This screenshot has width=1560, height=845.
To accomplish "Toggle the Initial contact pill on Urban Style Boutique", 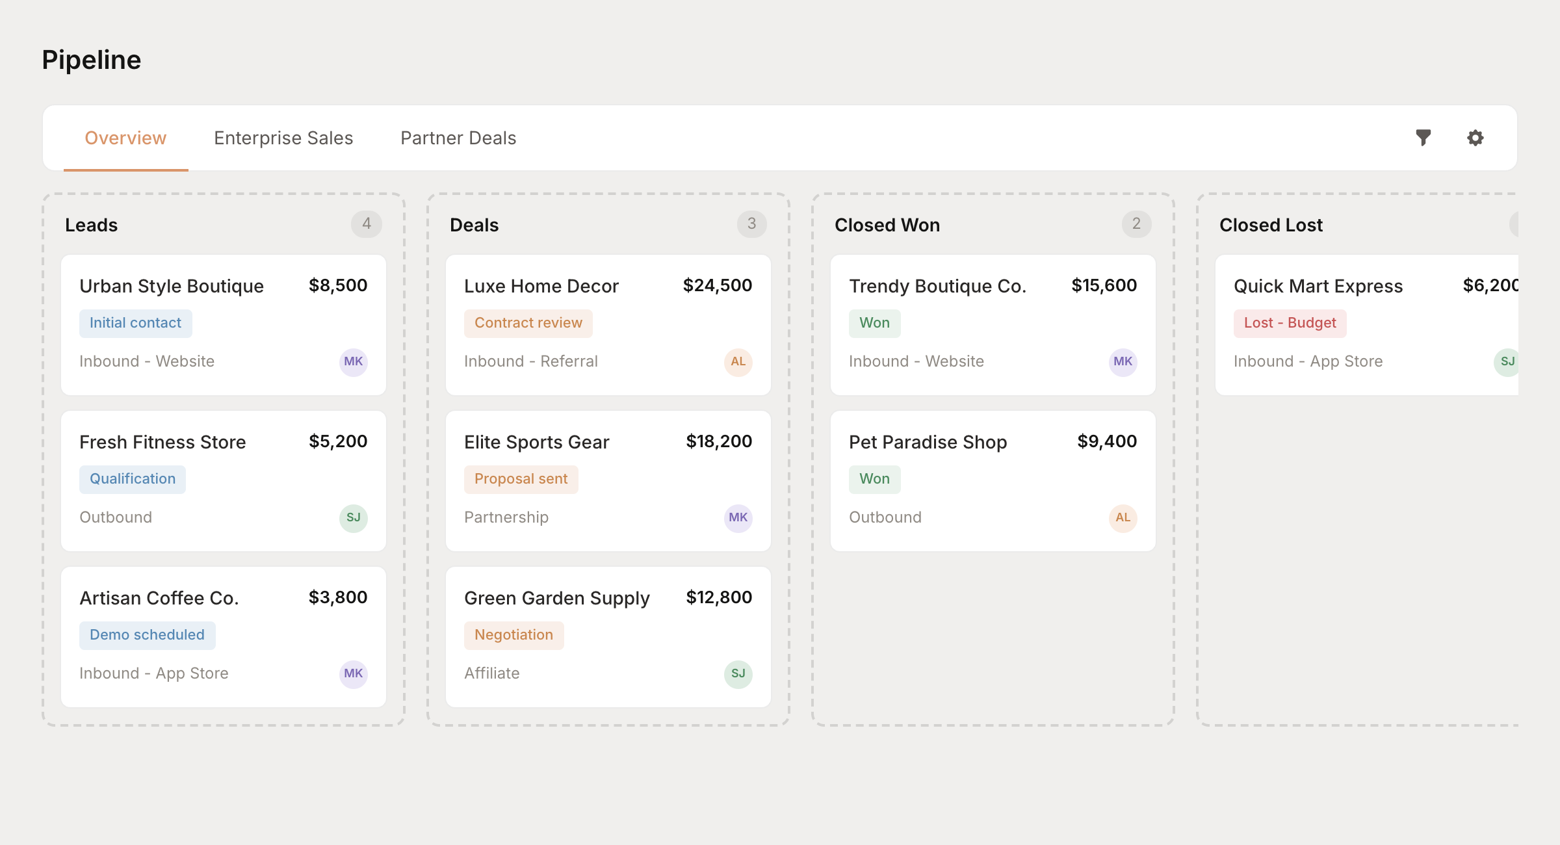I will (135, 322).
